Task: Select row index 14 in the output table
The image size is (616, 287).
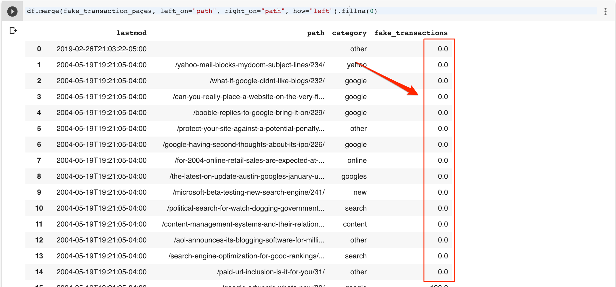Action: click(39, 272)
